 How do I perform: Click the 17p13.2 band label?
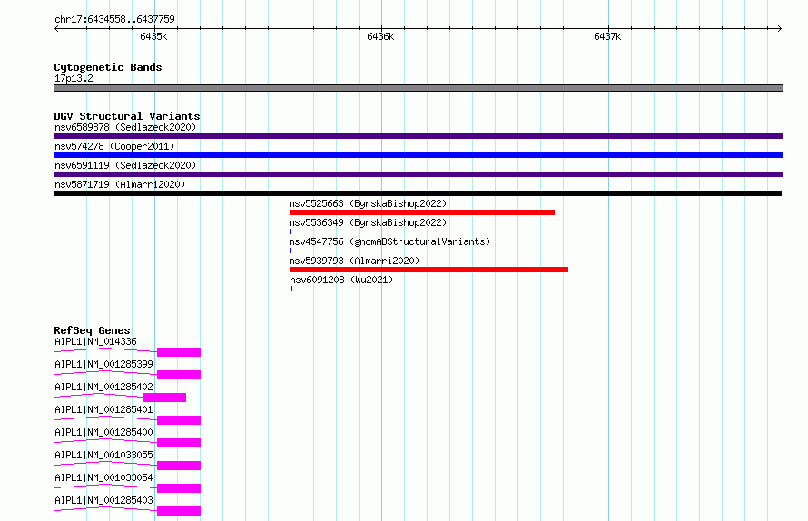[x=74, y=78]
